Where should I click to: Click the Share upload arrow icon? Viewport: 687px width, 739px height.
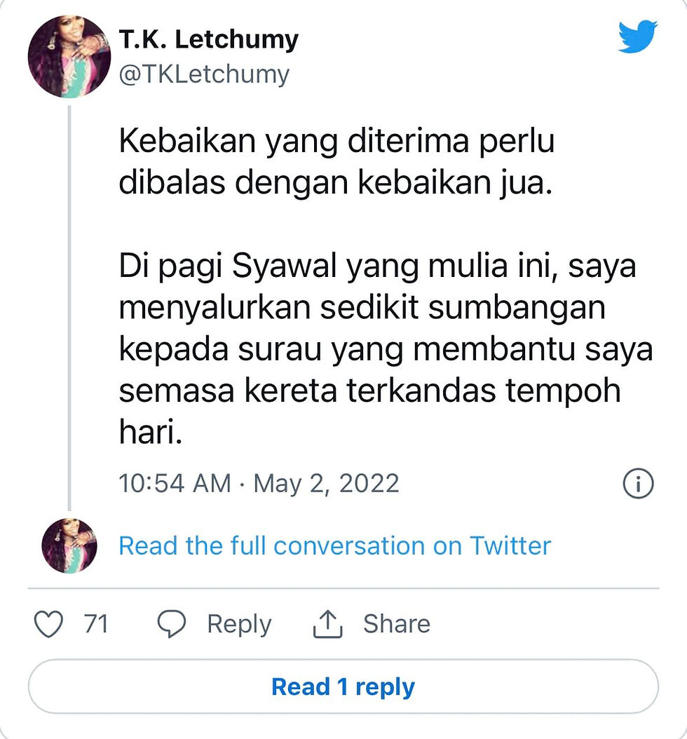(327, 624)
